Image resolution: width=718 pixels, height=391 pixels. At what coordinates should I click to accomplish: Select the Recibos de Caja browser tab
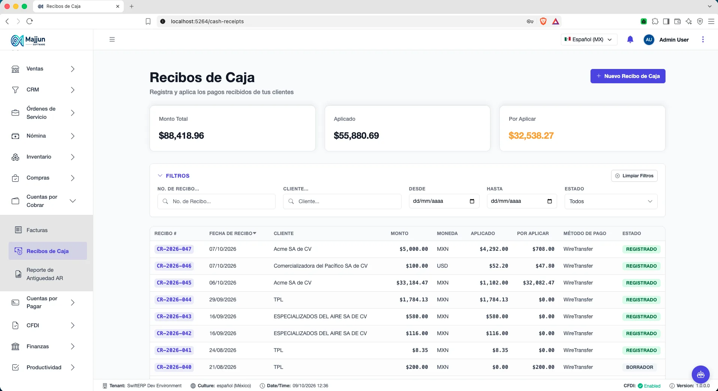tap(79, 6)
